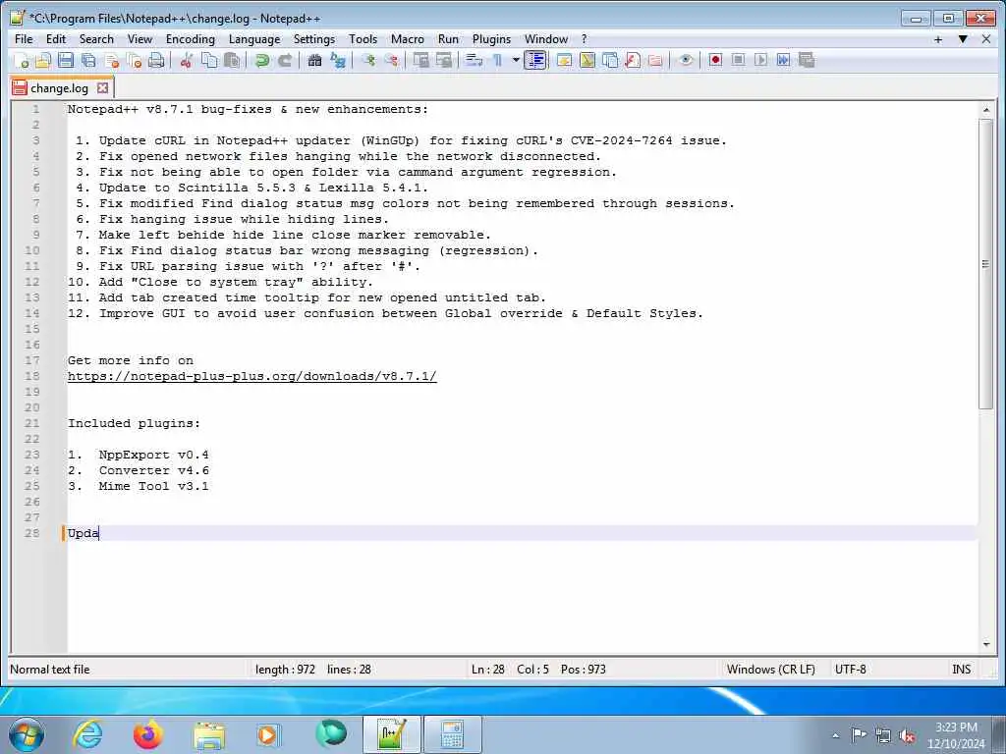Viewport: 1006px width, 754px height.
Task: Click the vertical scrollbar down arrow
Action: coord(986,644)
